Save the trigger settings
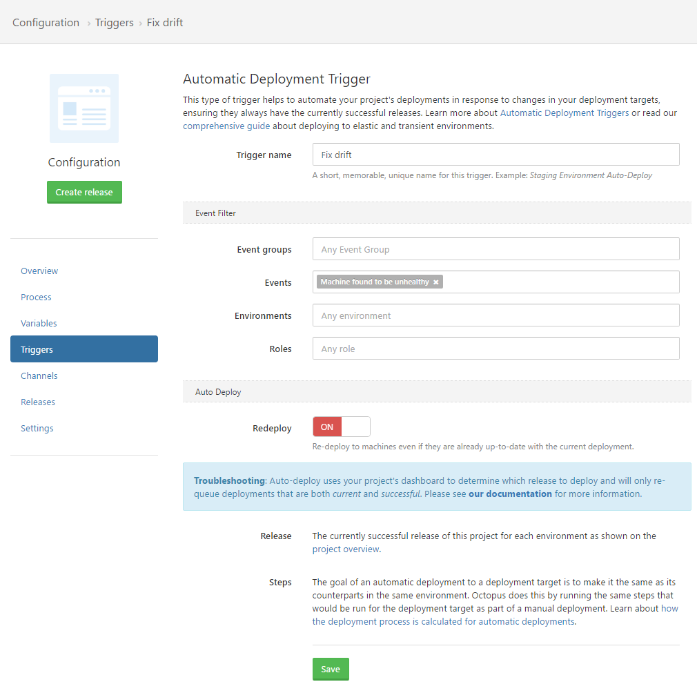Screen dimensions: 697x693 point(331,669)
